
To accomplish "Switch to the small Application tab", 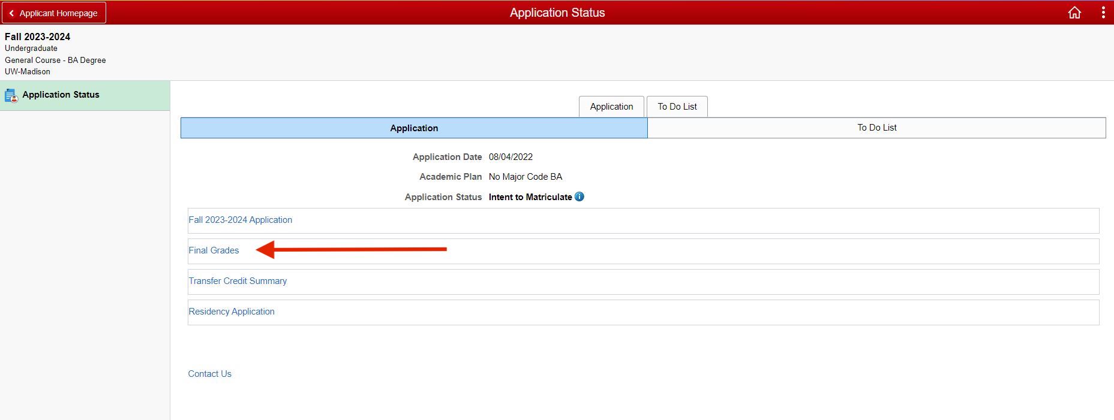I will tap(611, 107).
